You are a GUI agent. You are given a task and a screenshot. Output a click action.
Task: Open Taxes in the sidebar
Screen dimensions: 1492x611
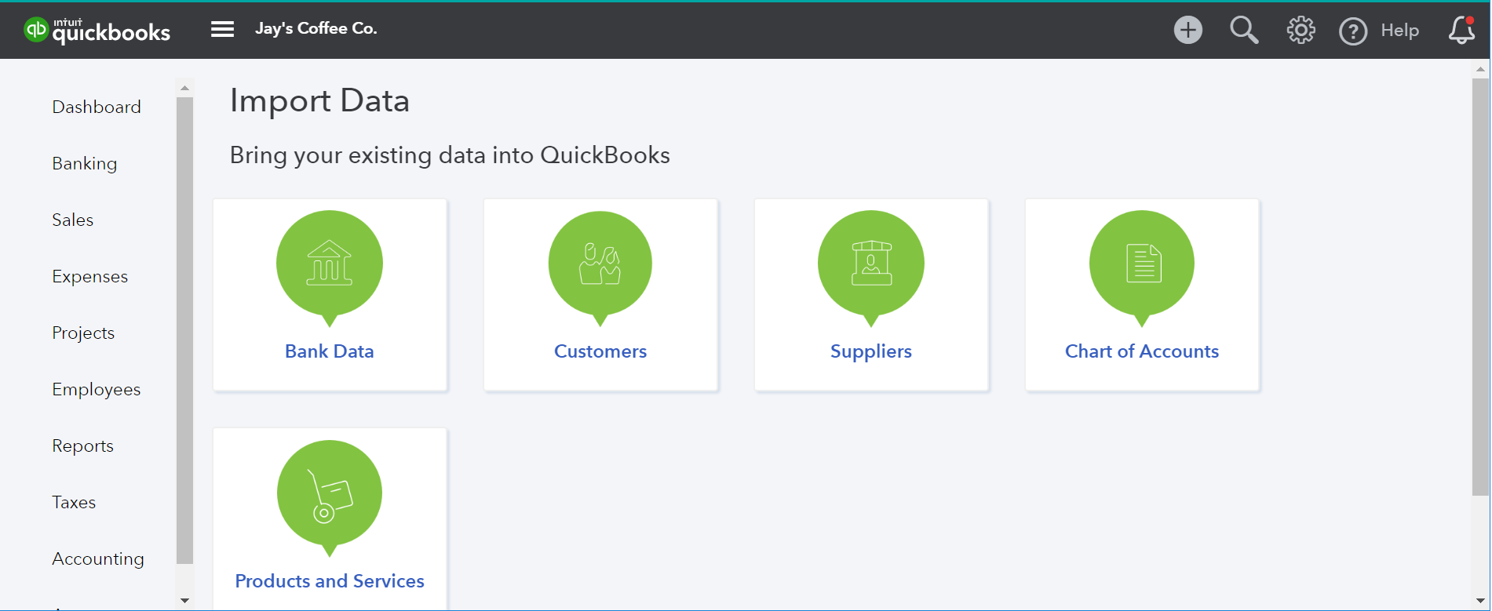(74, 502)
